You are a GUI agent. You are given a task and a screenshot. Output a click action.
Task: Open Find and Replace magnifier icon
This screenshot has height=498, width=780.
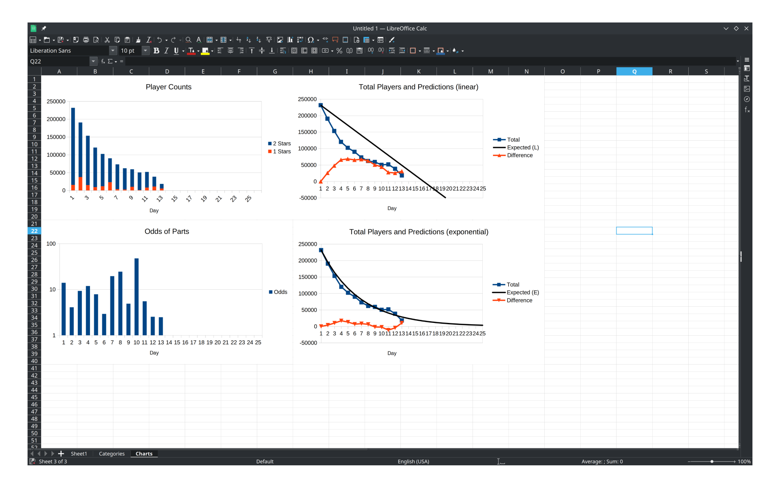pos(188,40)
